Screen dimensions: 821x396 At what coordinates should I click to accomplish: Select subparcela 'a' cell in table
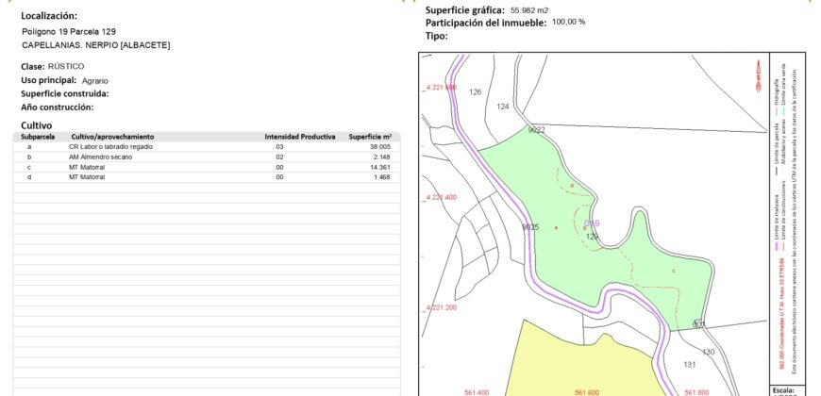pos(29,147)
